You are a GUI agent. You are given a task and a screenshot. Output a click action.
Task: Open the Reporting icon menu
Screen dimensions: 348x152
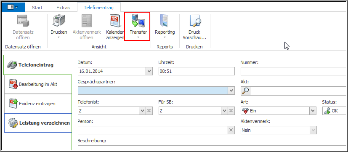pos(165,21)
